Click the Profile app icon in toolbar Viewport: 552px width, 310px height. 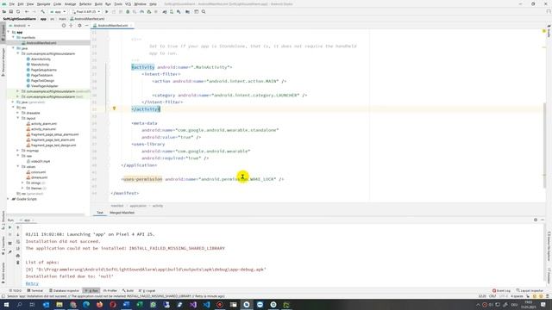pyautogui.click(x=141, y=11)
